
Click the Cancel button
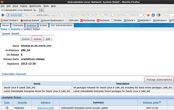tap(25, 39)
